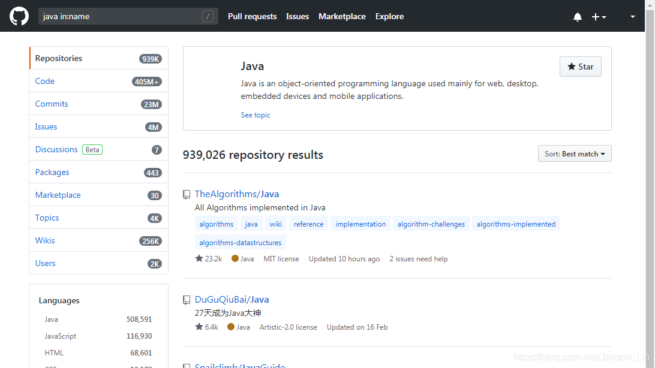Star the Java topic
655x368 pixels.
point(580,67)
